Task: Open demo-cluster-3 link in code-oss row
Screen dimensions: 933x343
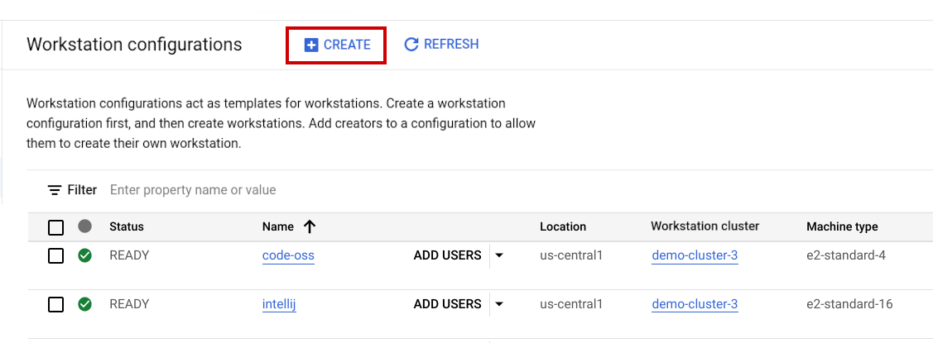Action: tap(695, 255)
